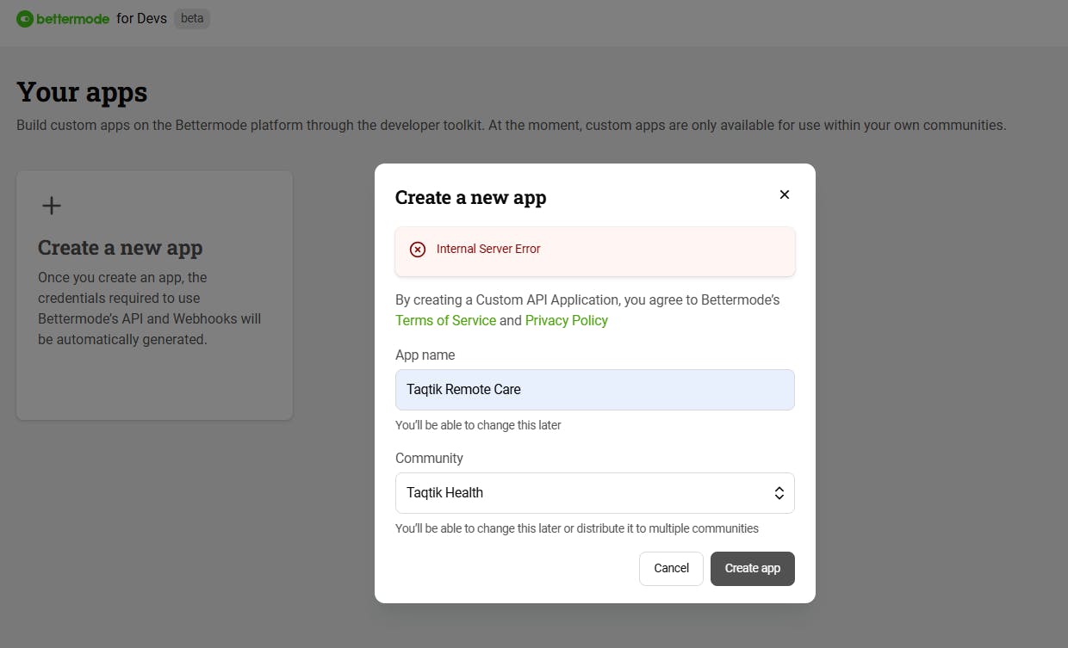Click the Your apps page heading
This screenshot has width=1068, height=648.
coord(82,92)
